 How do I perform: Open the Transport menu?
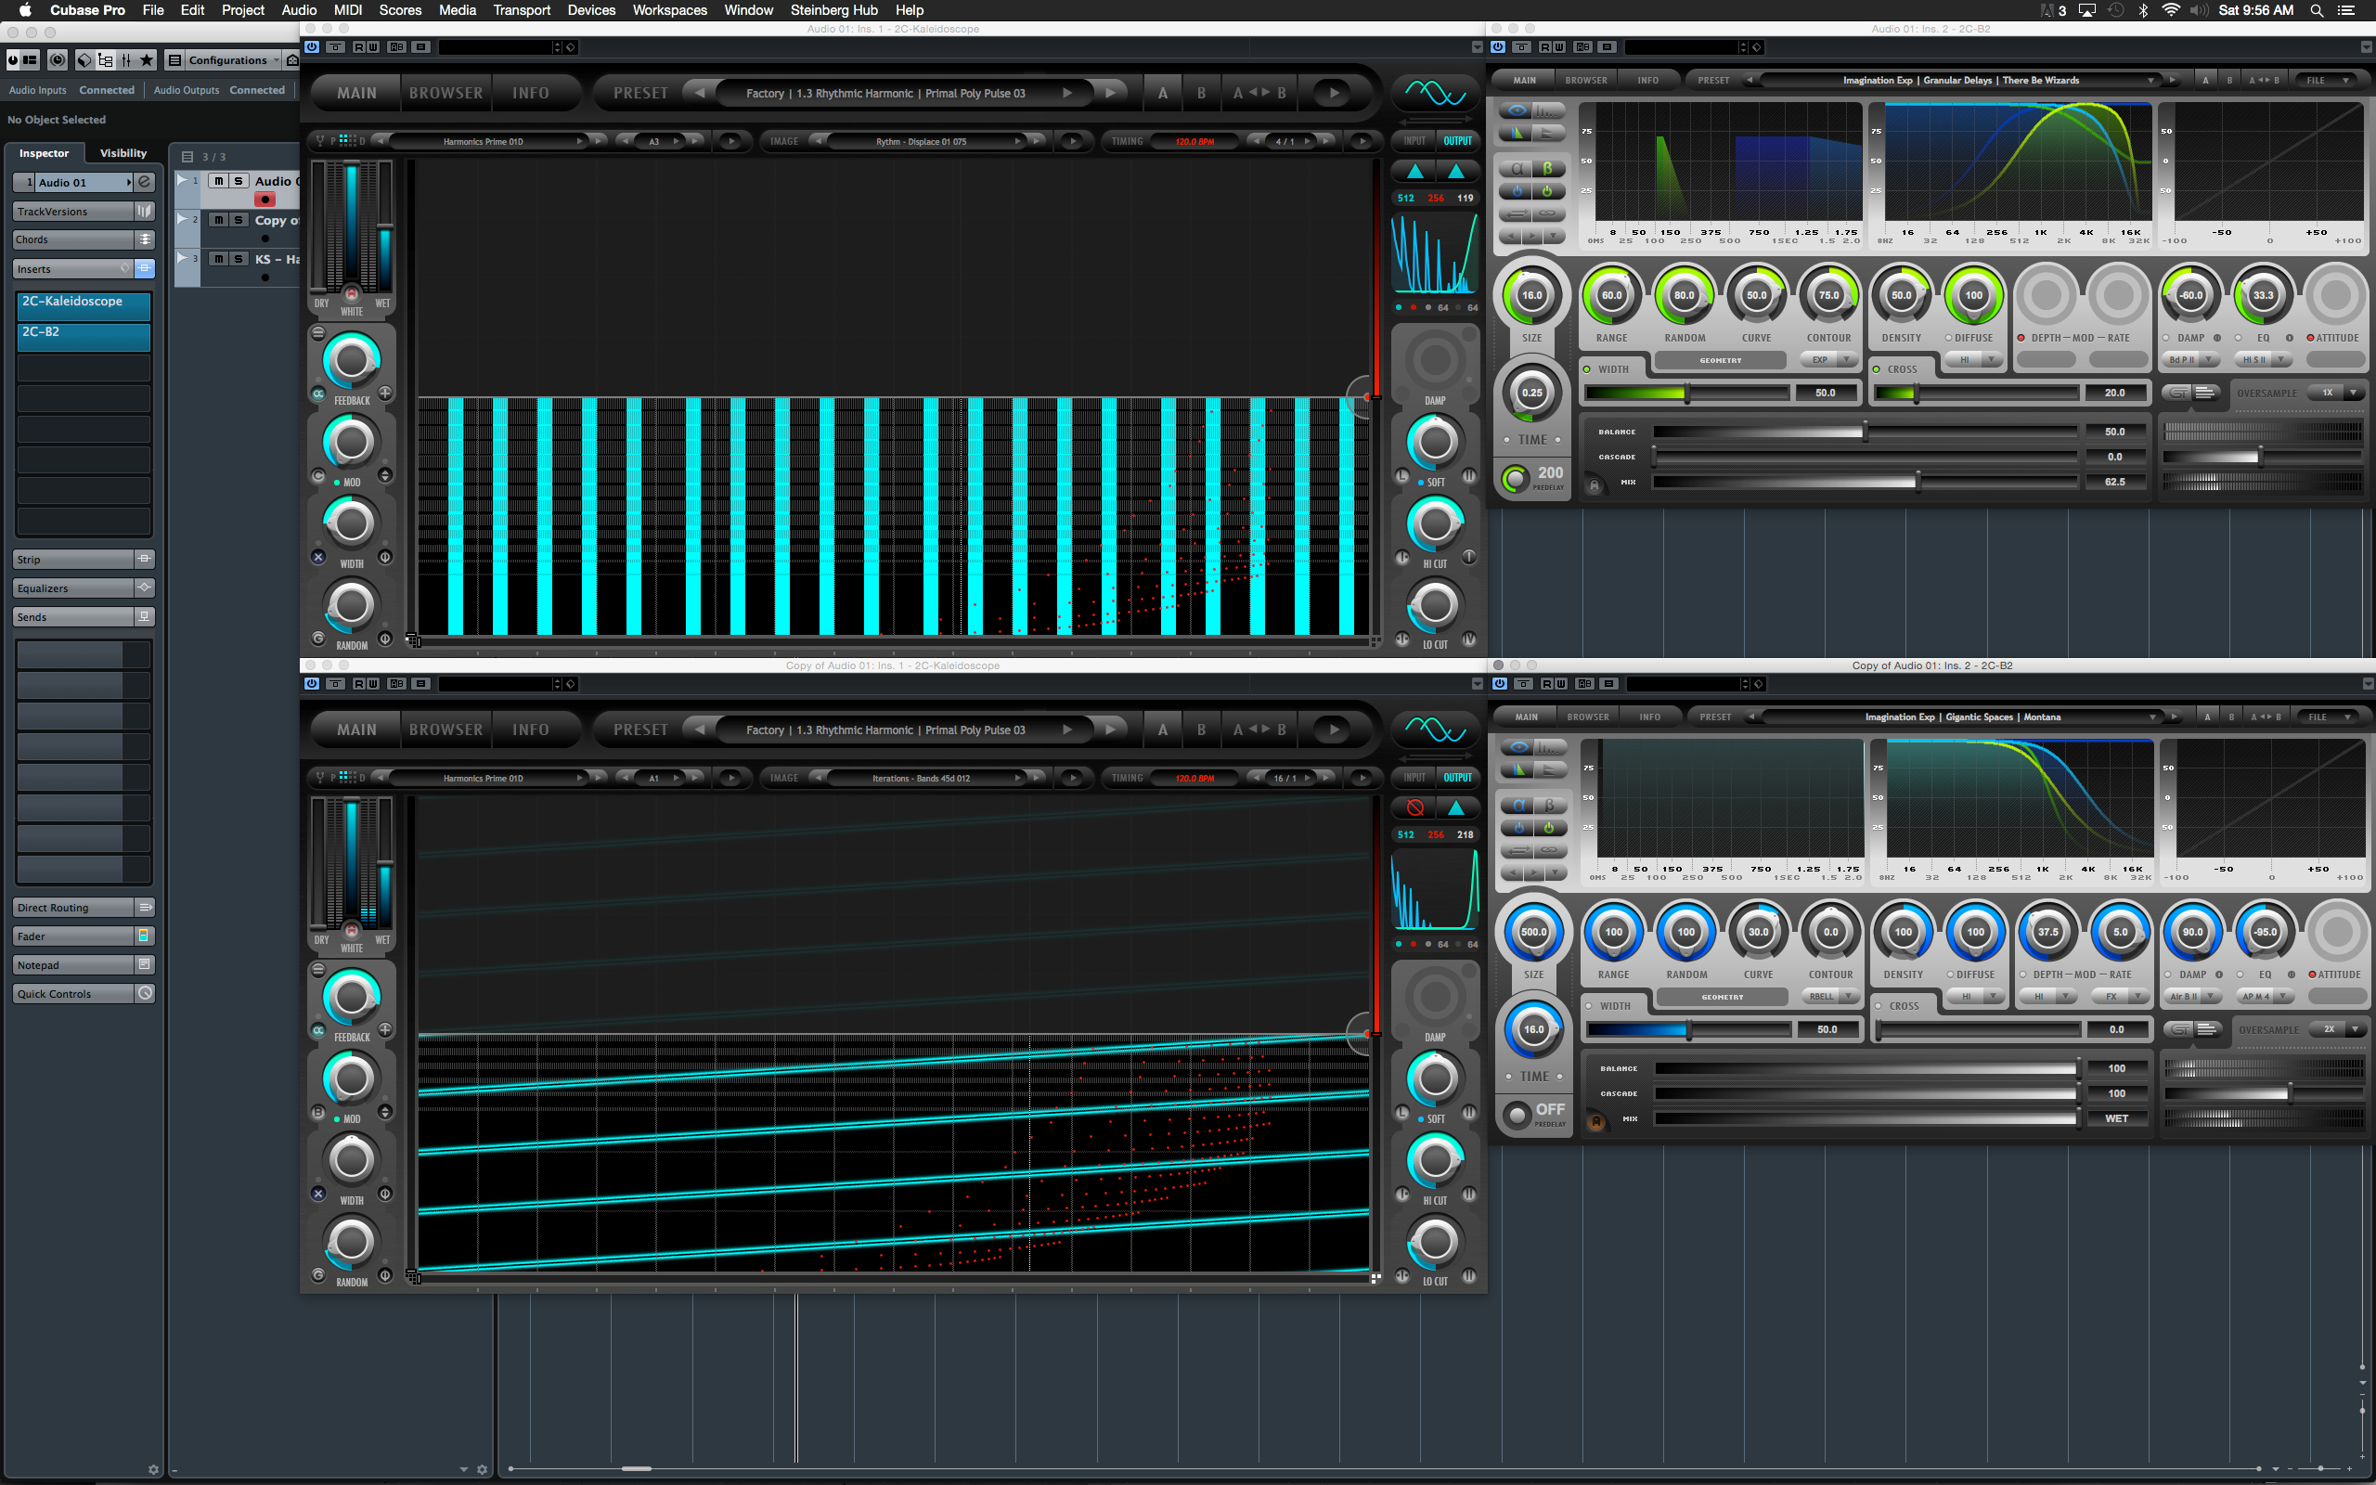pos(522,10)
